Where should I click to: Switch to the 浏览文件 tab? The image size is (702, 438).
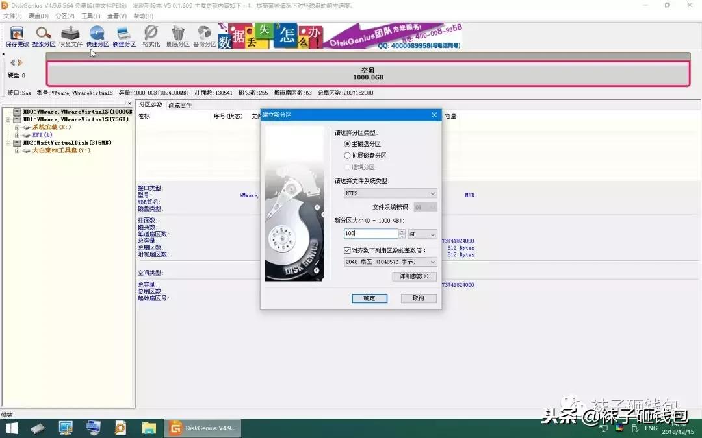pos(180,104)
